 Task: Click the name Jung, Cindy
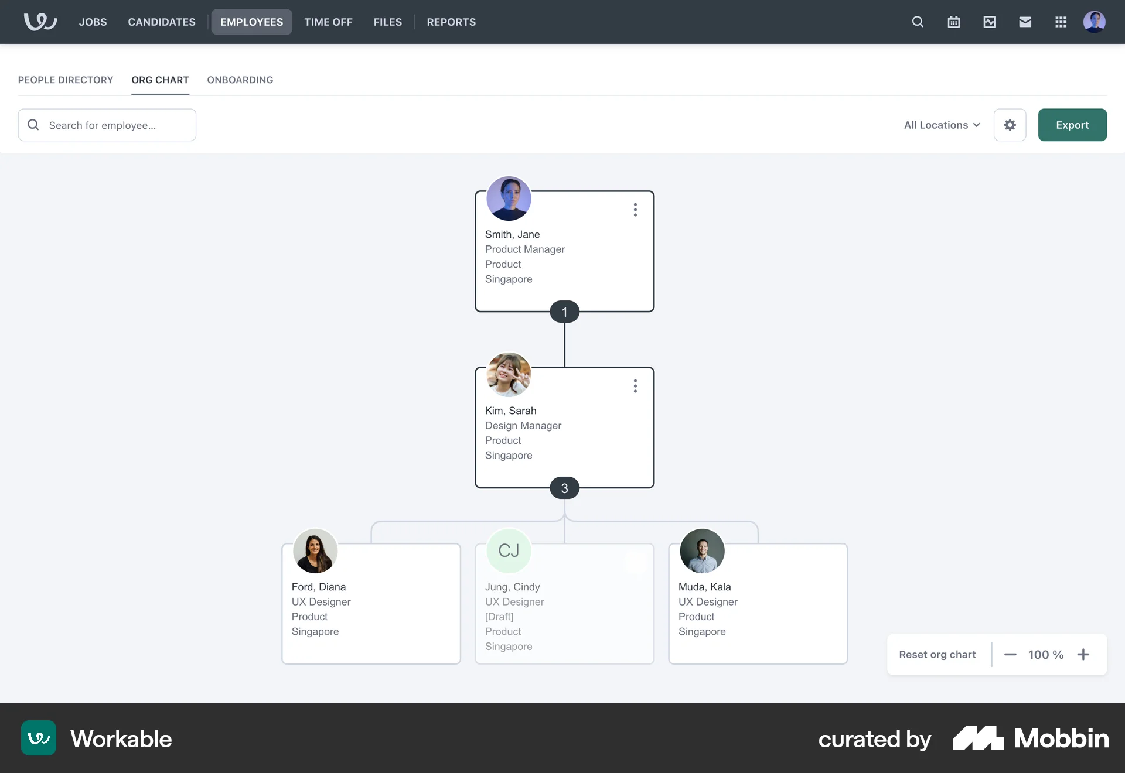pyautogui.click(x=513, y=587)
